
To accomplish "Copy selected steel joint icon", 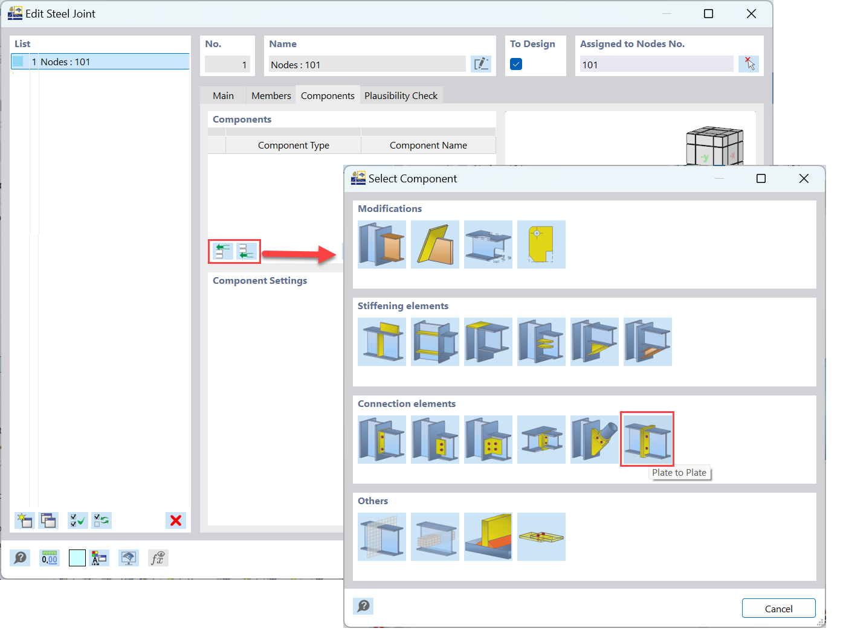I will click(48, 520).
